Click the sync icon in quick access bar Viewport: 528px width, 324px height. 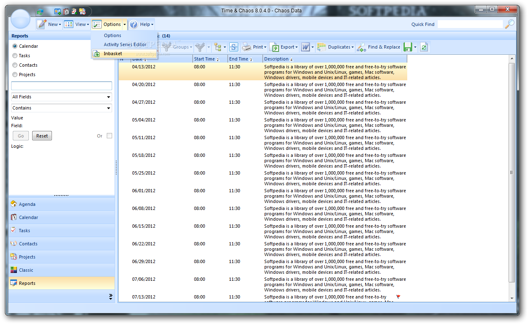[40, 12]
